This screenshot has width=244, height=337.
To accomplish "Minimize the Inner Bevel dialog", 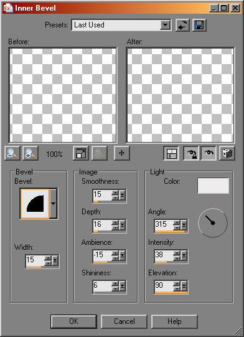I will tap(214, 8).
